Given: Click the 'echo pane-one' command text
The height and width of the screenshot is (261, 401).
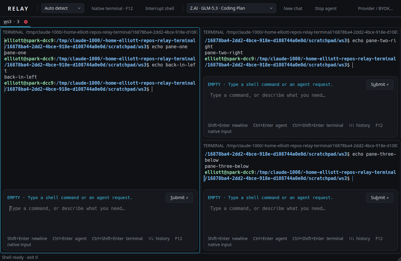Looking at the screenshot, I should (x=170, y=47).
